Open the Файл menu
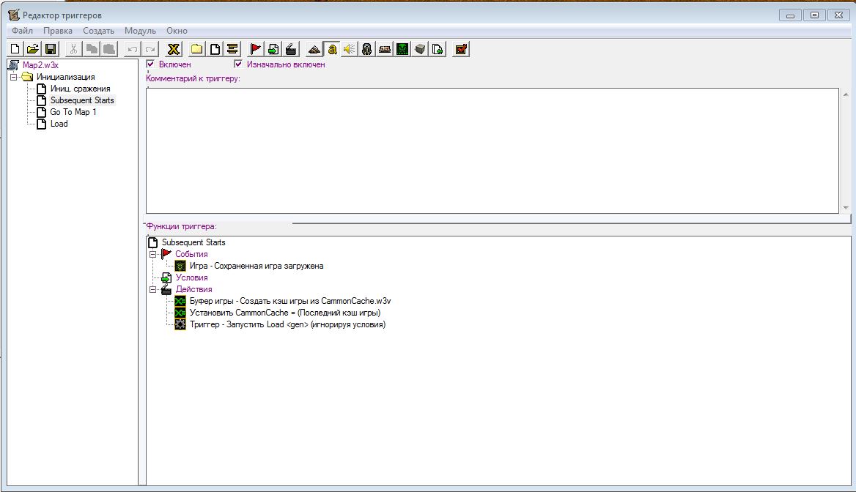 pos(22,31)
